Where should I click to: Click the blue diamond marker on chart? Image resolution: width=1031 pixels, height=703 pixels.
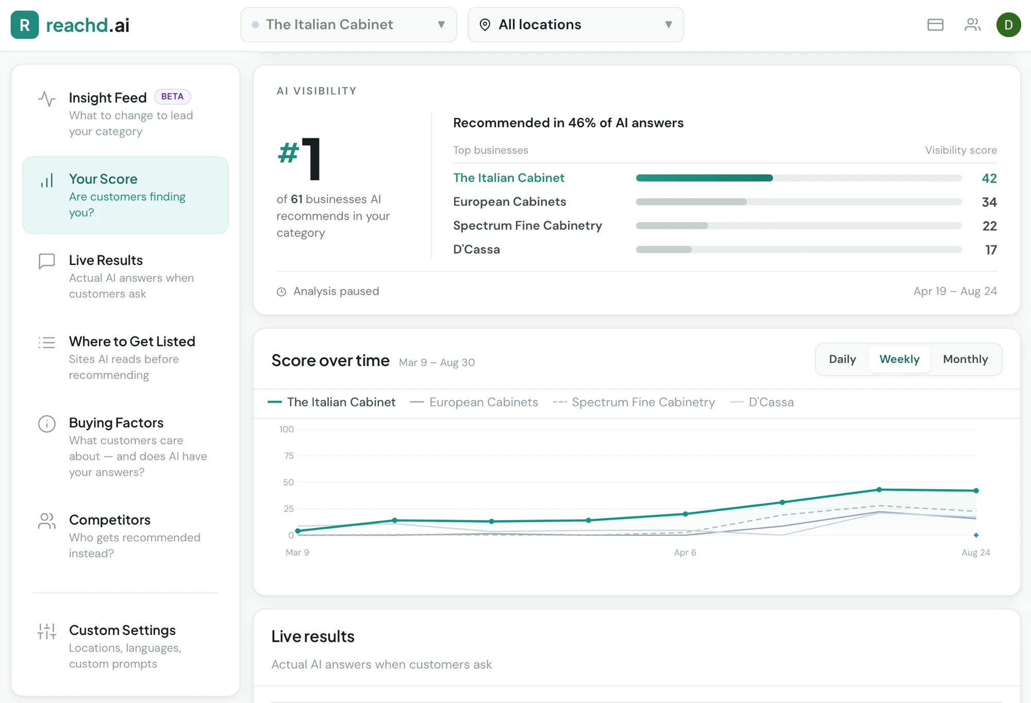[976, 535]
